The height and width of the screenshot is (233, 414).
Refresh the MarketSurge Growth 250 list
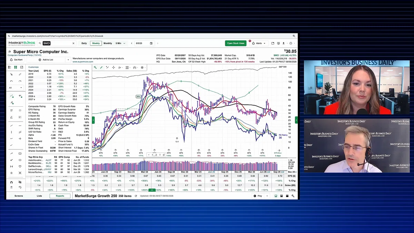[136, 196]
